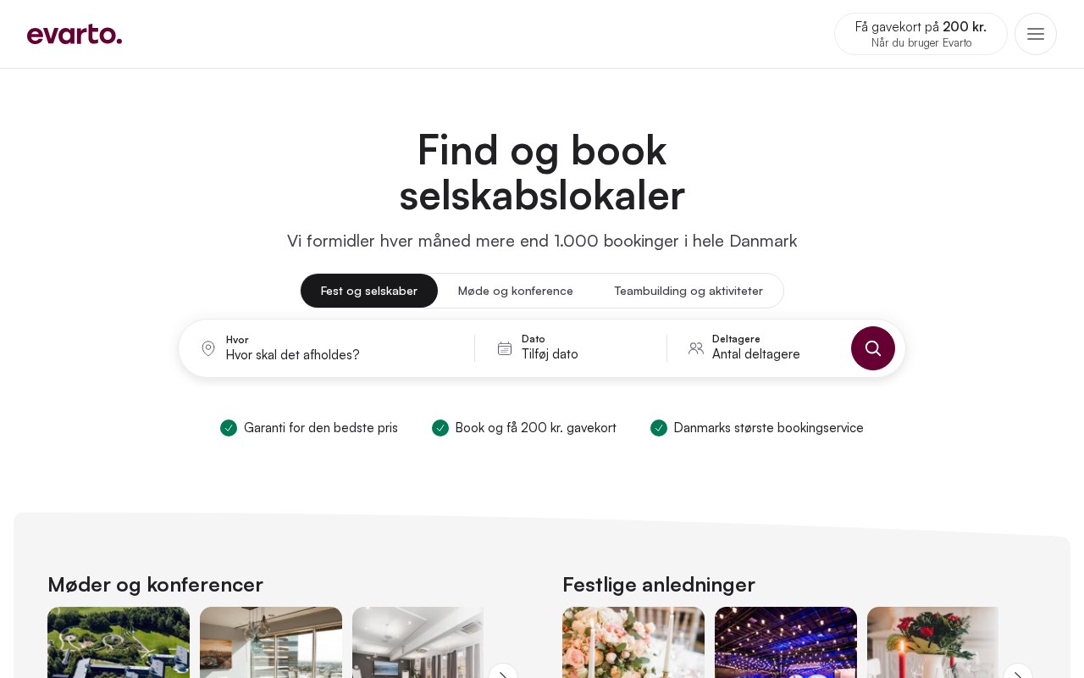
Task: Switch to Møde og konference tab
Action: pos(516,291)
